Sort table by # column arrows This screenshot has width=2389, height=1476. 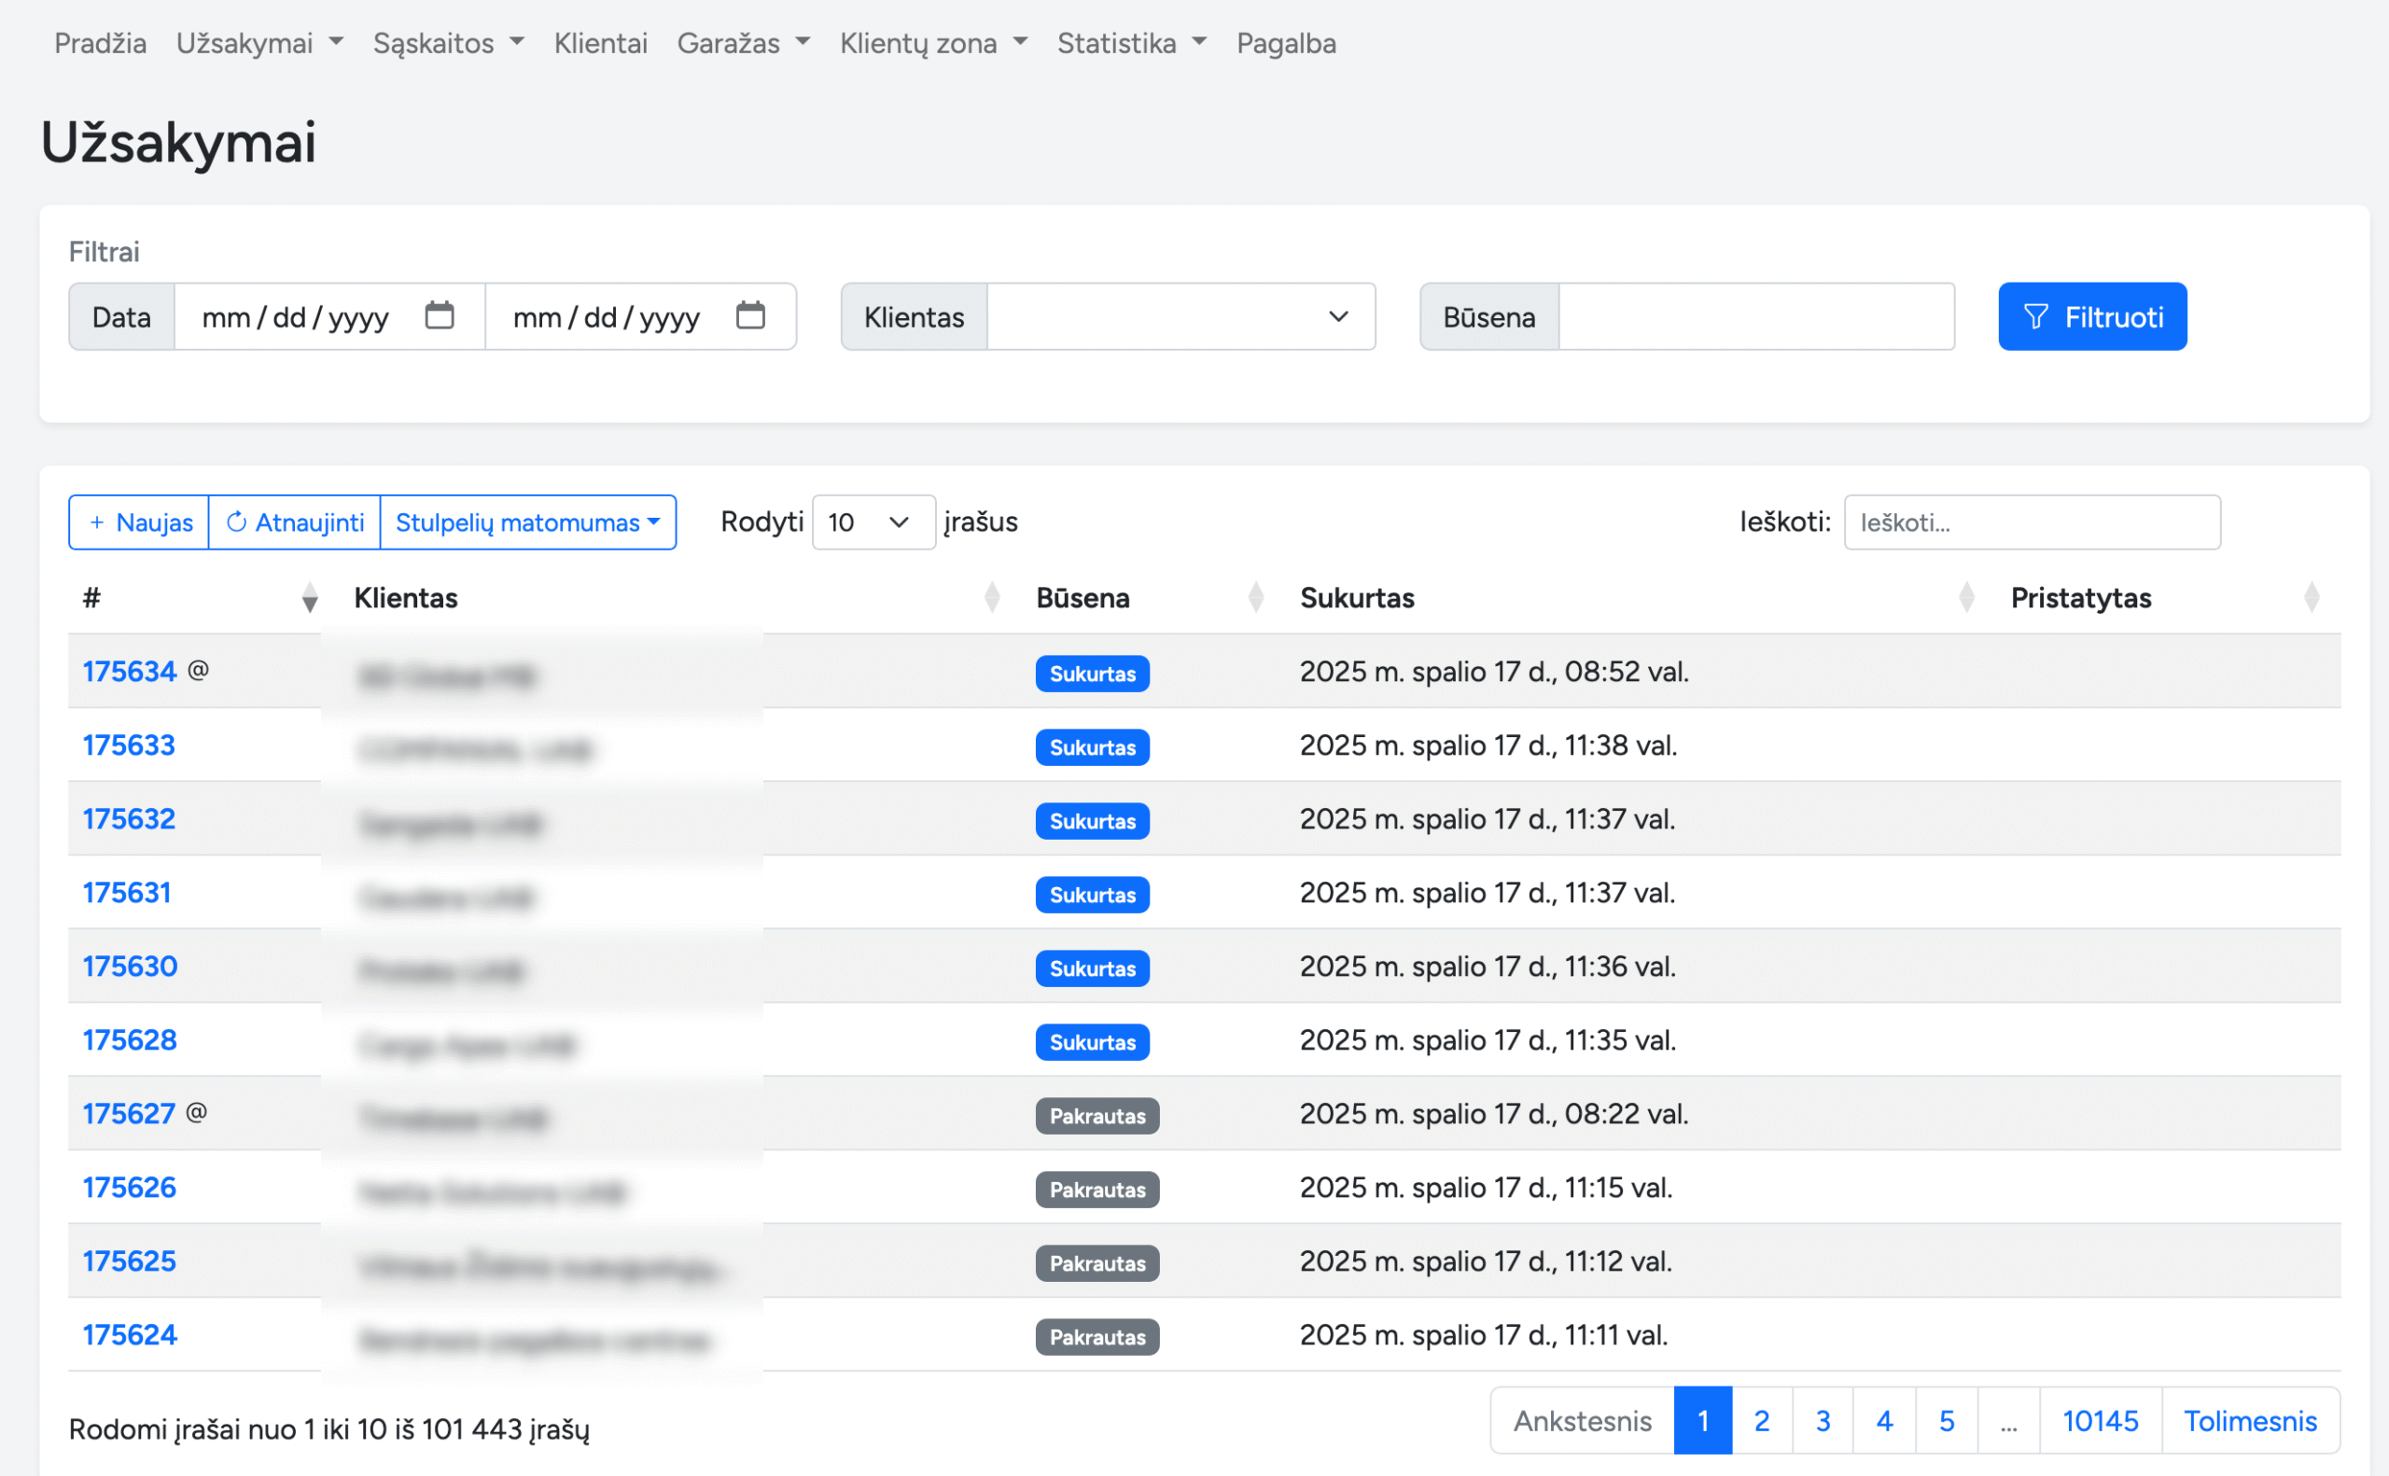coord(310,597)
